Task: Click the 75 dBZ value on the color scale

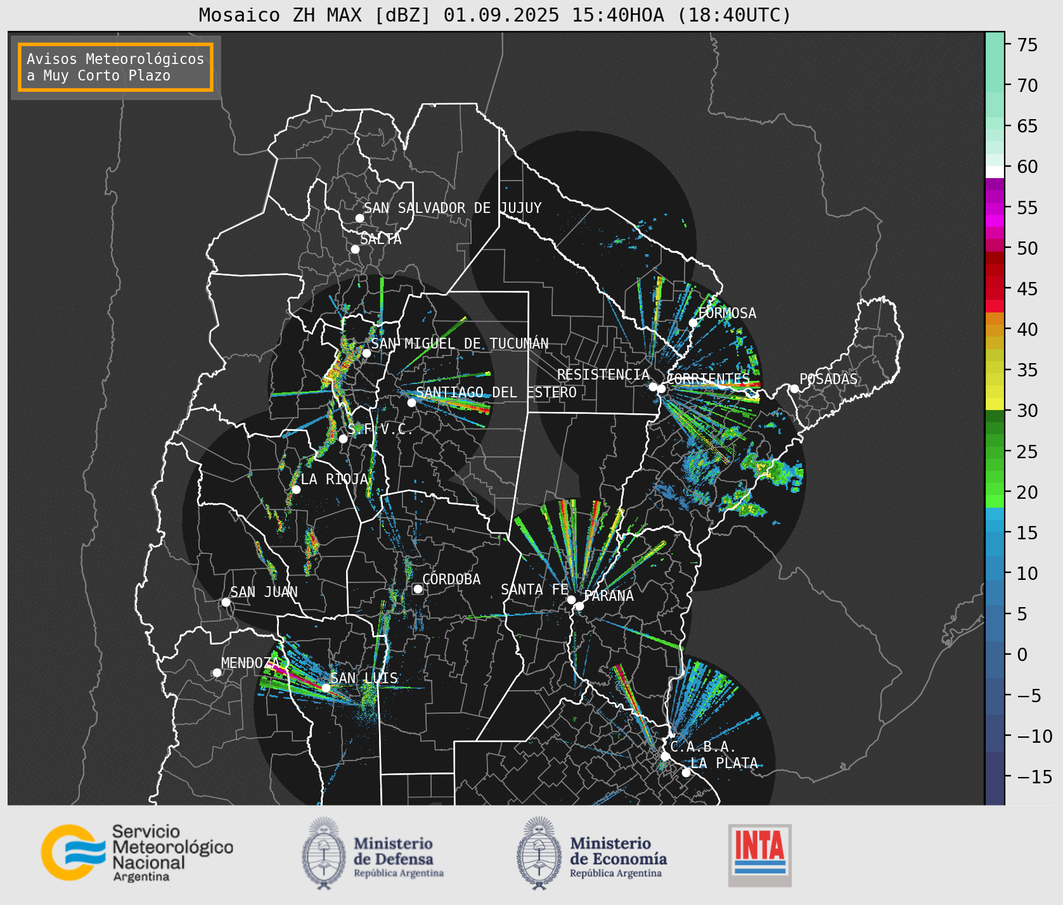Action: 1028,44
